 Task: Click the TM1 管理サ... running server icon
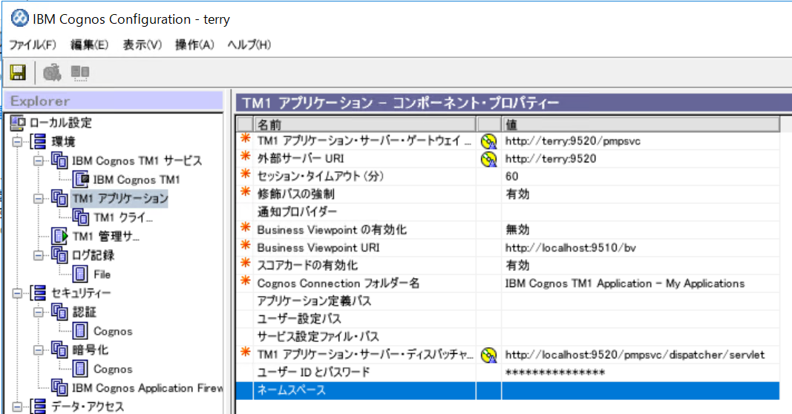(59, 236)
